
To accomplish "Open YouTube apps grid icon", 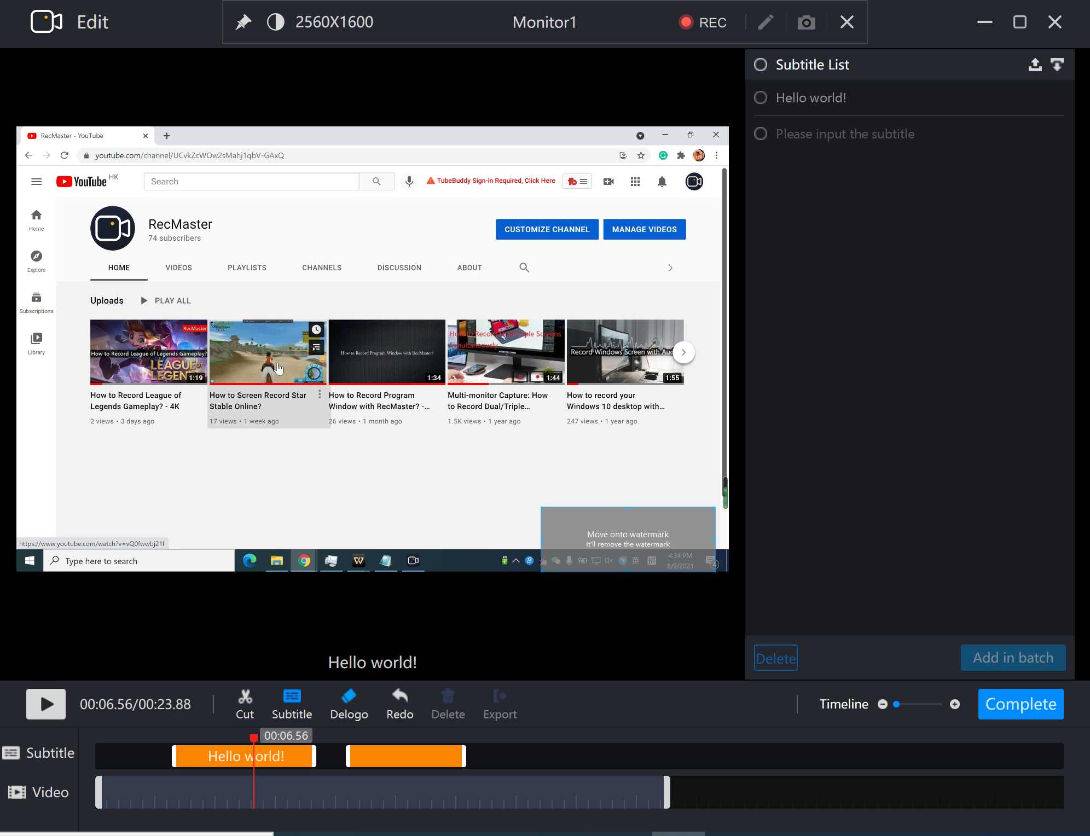I will pyautogui.click(x=635, y=182).
